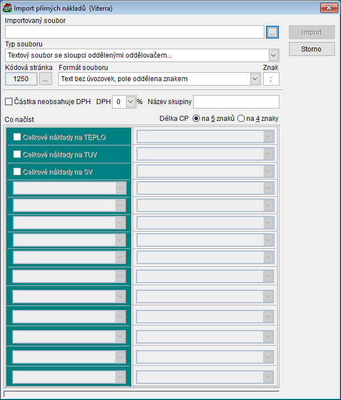Check Celkové náklady na TUV

[x=17, y=154]
